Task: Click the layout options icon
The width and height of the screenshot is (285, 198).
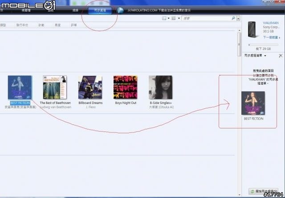Action: coord(164,18)
